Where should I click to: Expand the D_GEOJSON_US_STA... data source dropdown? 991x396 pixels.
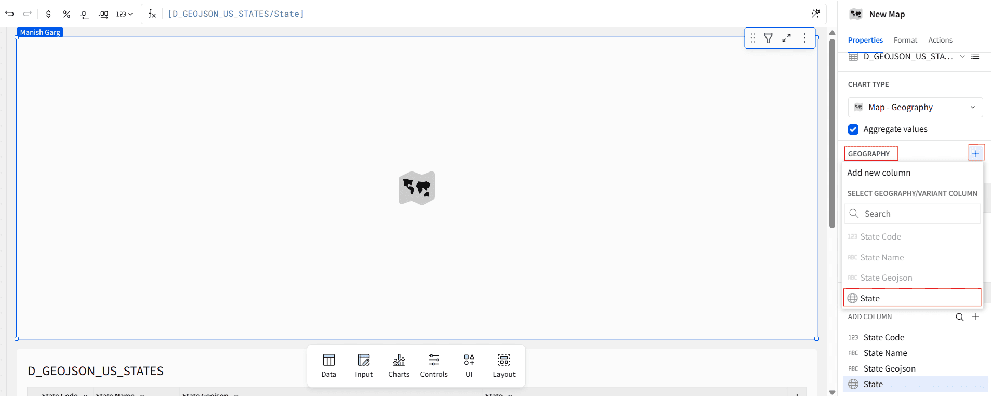[962, 56]
